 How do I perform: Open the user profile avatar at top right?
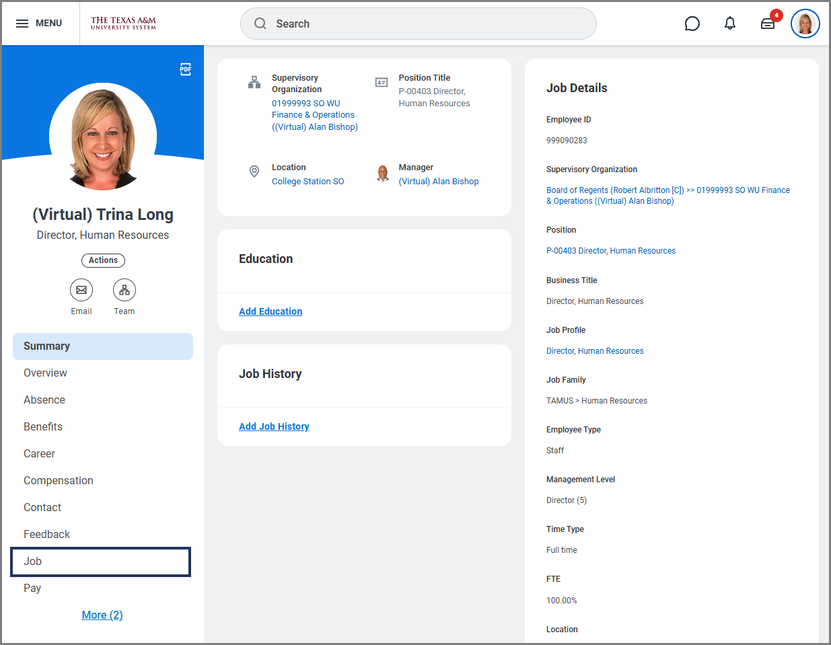tap(805, 24)
